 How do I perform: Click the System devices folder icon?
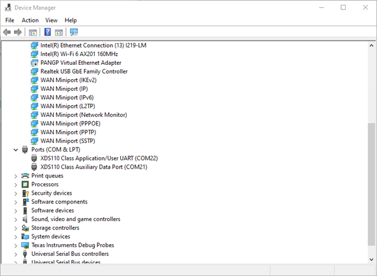click(25, 236)
